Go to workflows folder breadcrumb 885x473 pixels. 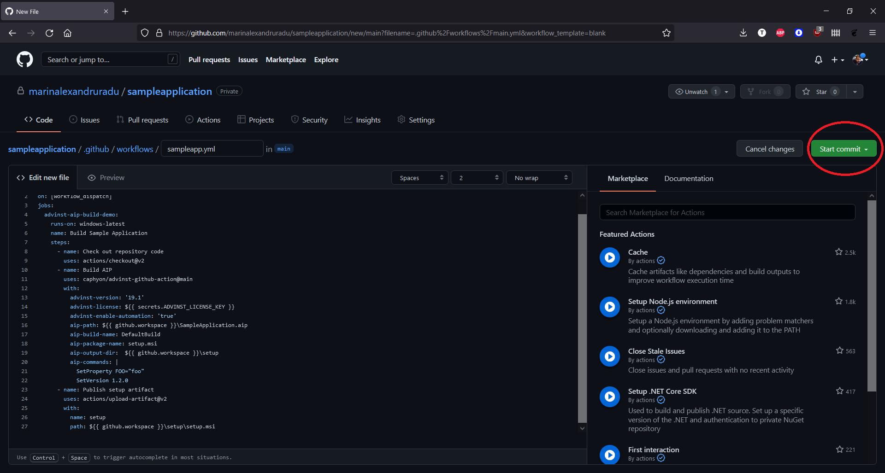click(x=135, y=149)
